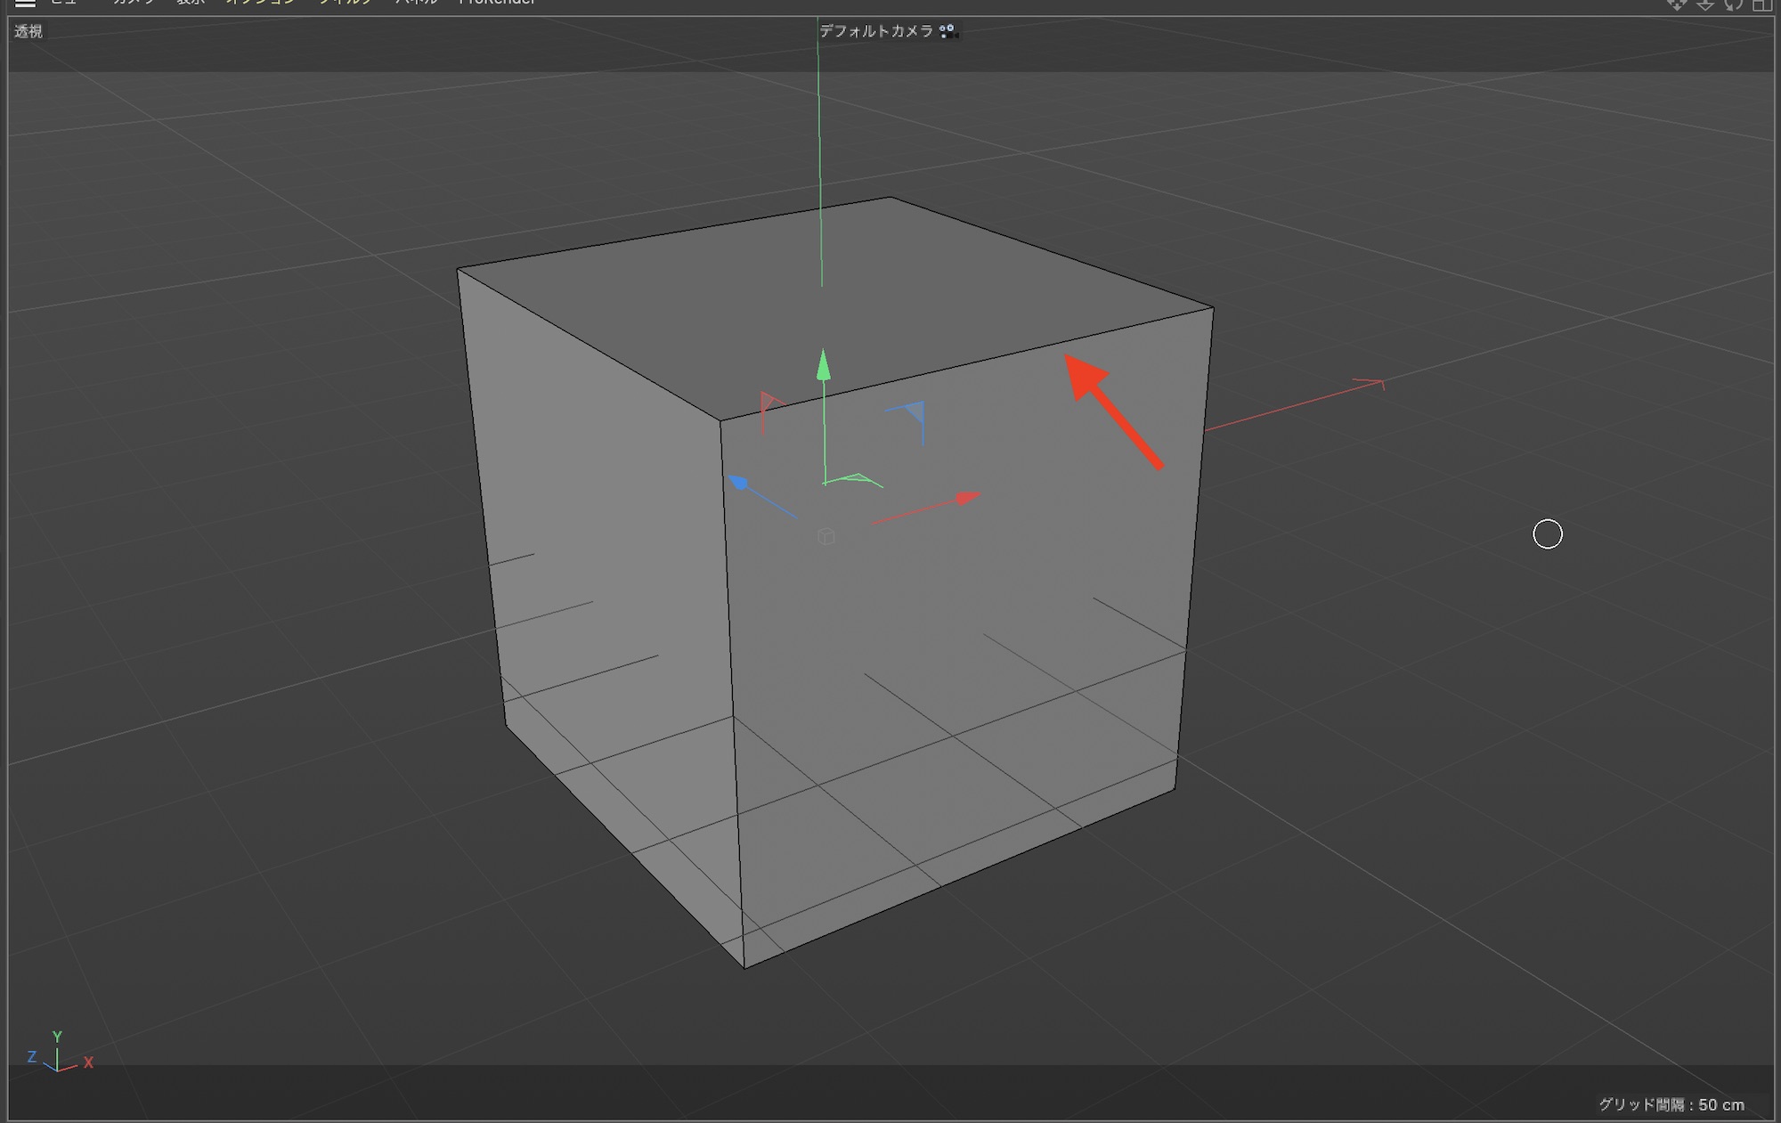This screenshot has height=1123, width=1781.
Task: Click the green XZ plane handle
Action: tap(855, 479)
